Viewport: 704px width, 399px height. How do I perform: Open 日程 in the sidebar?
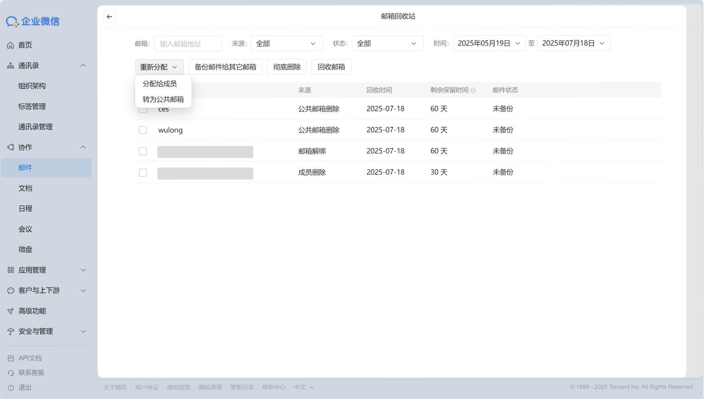[x=25, y=209]
